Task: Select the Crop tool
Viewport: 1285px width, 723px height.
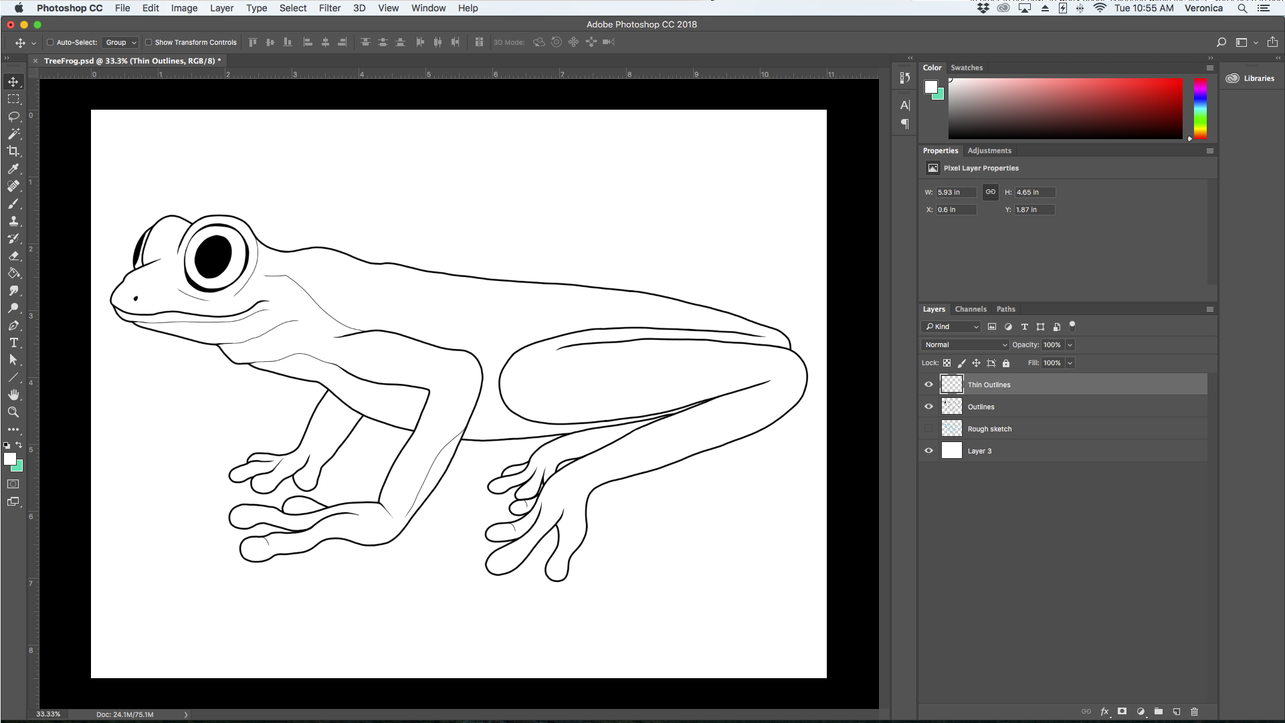Action: coord(13,151)
